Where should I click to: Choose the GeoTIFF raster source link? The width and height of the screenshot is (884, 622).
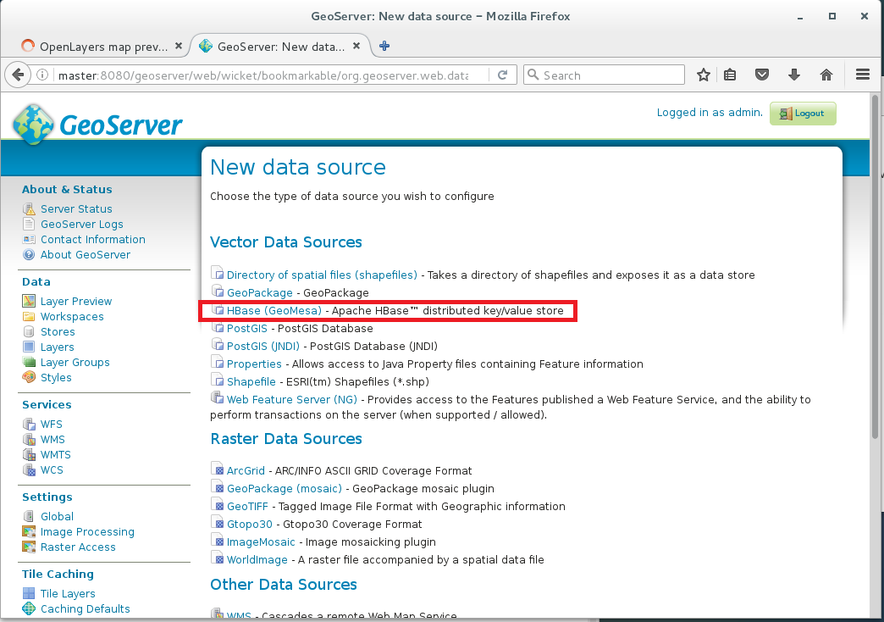(x=247, y=506)
